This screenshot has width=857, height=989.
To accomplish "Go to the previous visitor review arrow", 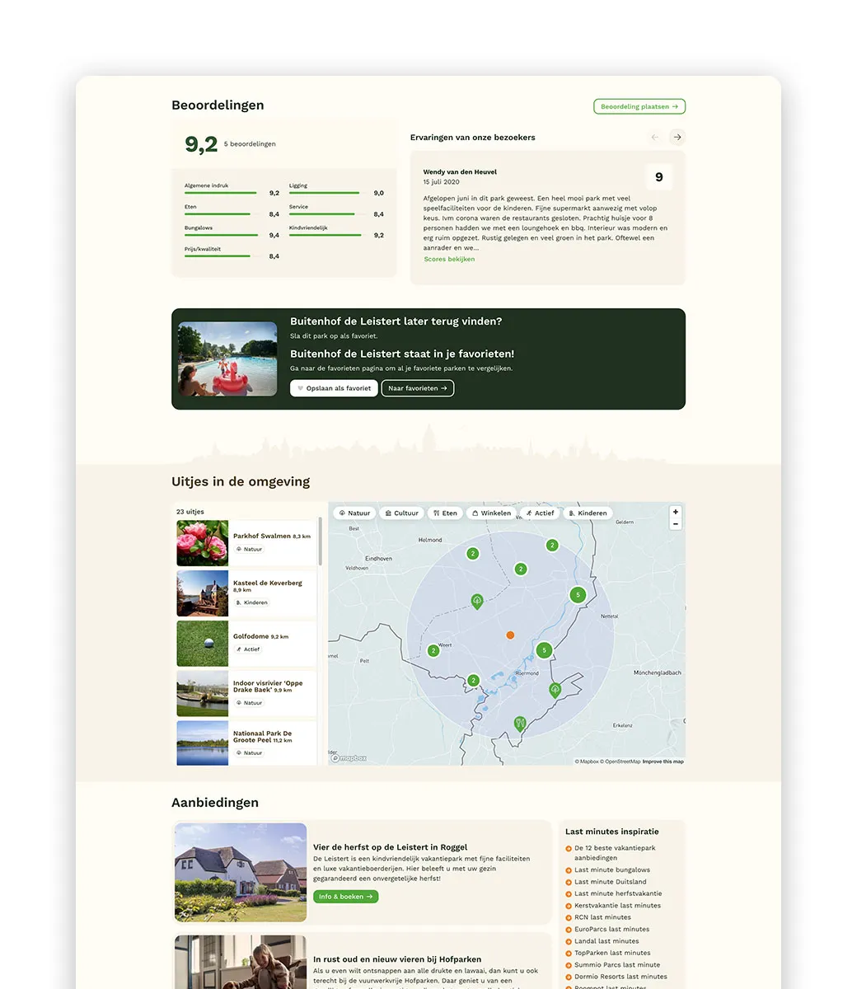I will (655, 138).
